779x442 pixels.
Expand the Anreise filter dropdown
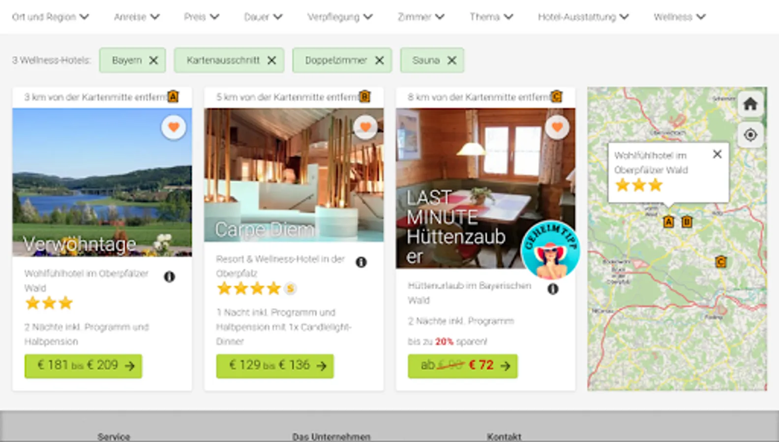[x=137, y=17]
